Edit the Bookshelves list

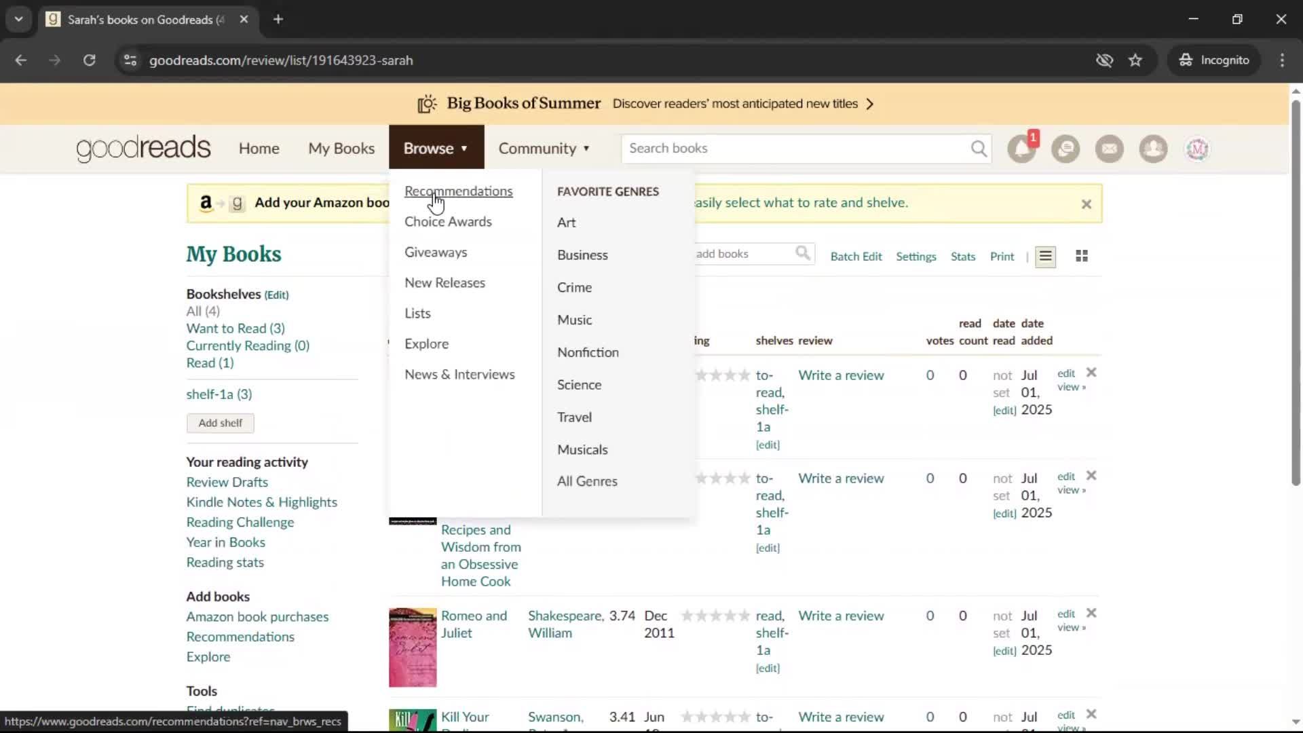(276, 295)
